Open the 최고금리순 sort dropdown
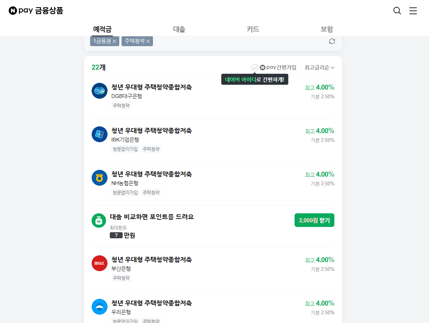This screenshot has width=429, height=323. [x=319, y=67]
